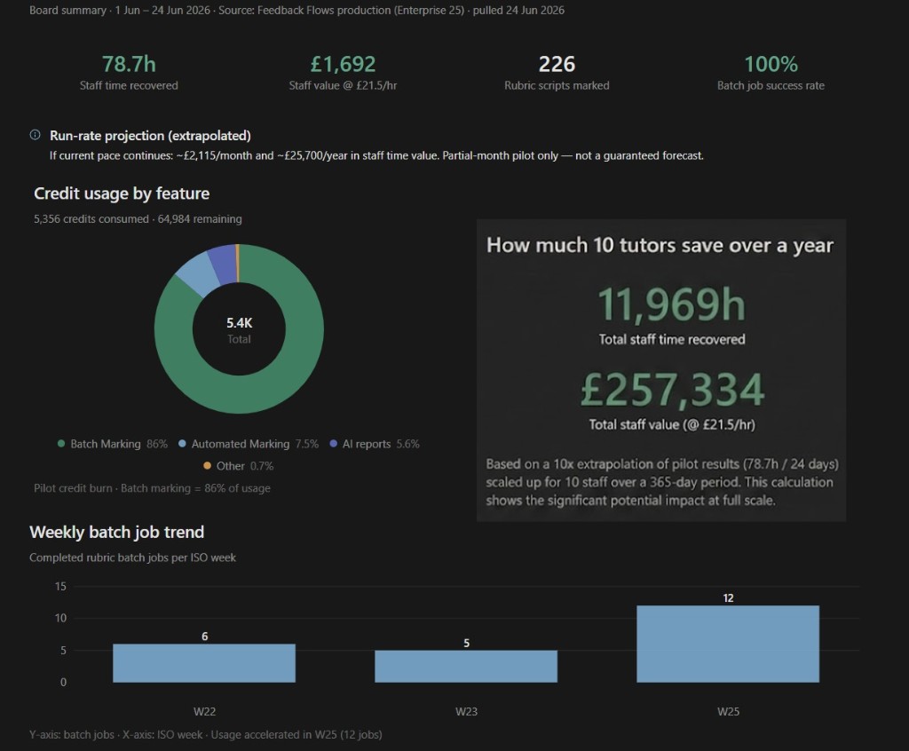Click the 5.4K Total donut center
Viewport: 909px width, 751px height.
coord(239,330)
